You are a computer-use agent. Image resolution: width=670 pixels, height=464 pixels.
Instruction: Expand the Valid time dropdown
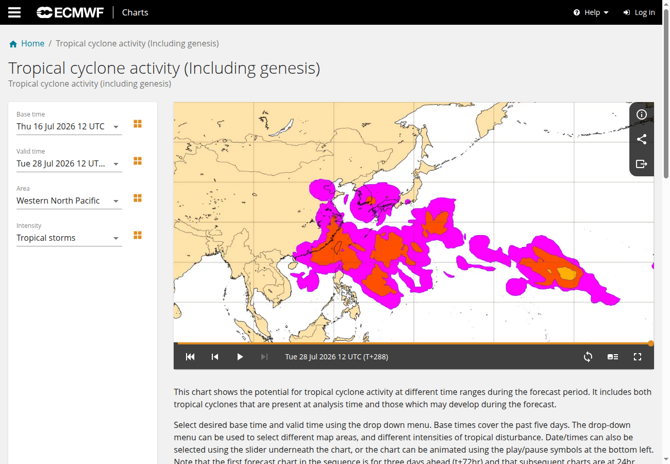(69, 164)
